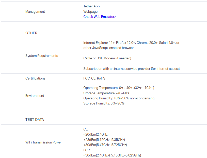207x158 pixels.
Task: Click the Environment row label
Action: (x=35, y=96)
